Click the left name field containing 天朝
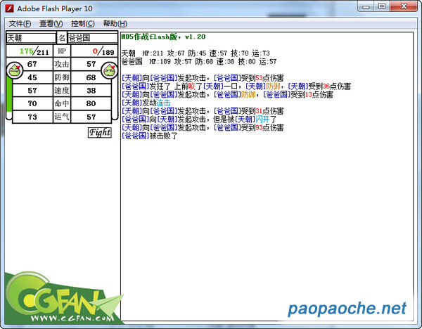422x329 pixels. pos(31,38)
